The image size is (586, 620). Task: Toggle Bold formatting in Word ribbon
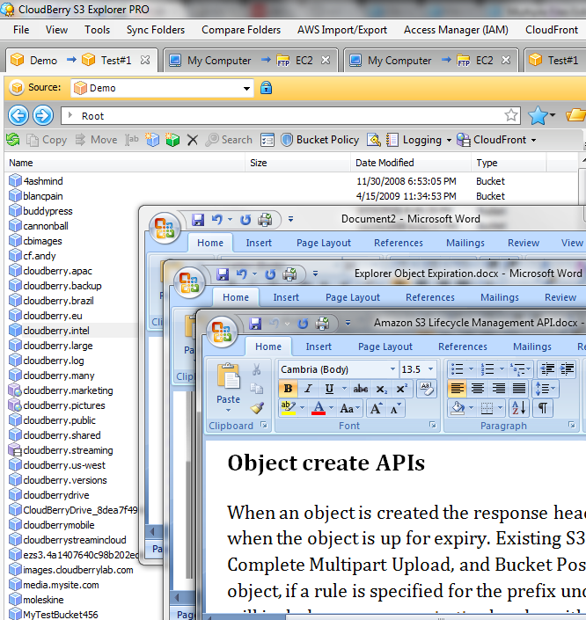click(x=288, y=389)
